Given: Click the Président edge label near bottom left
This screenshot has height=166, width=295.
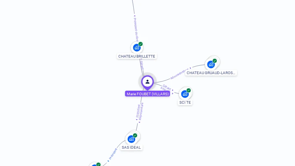Looking at the screenshot, I should [113, 154].
